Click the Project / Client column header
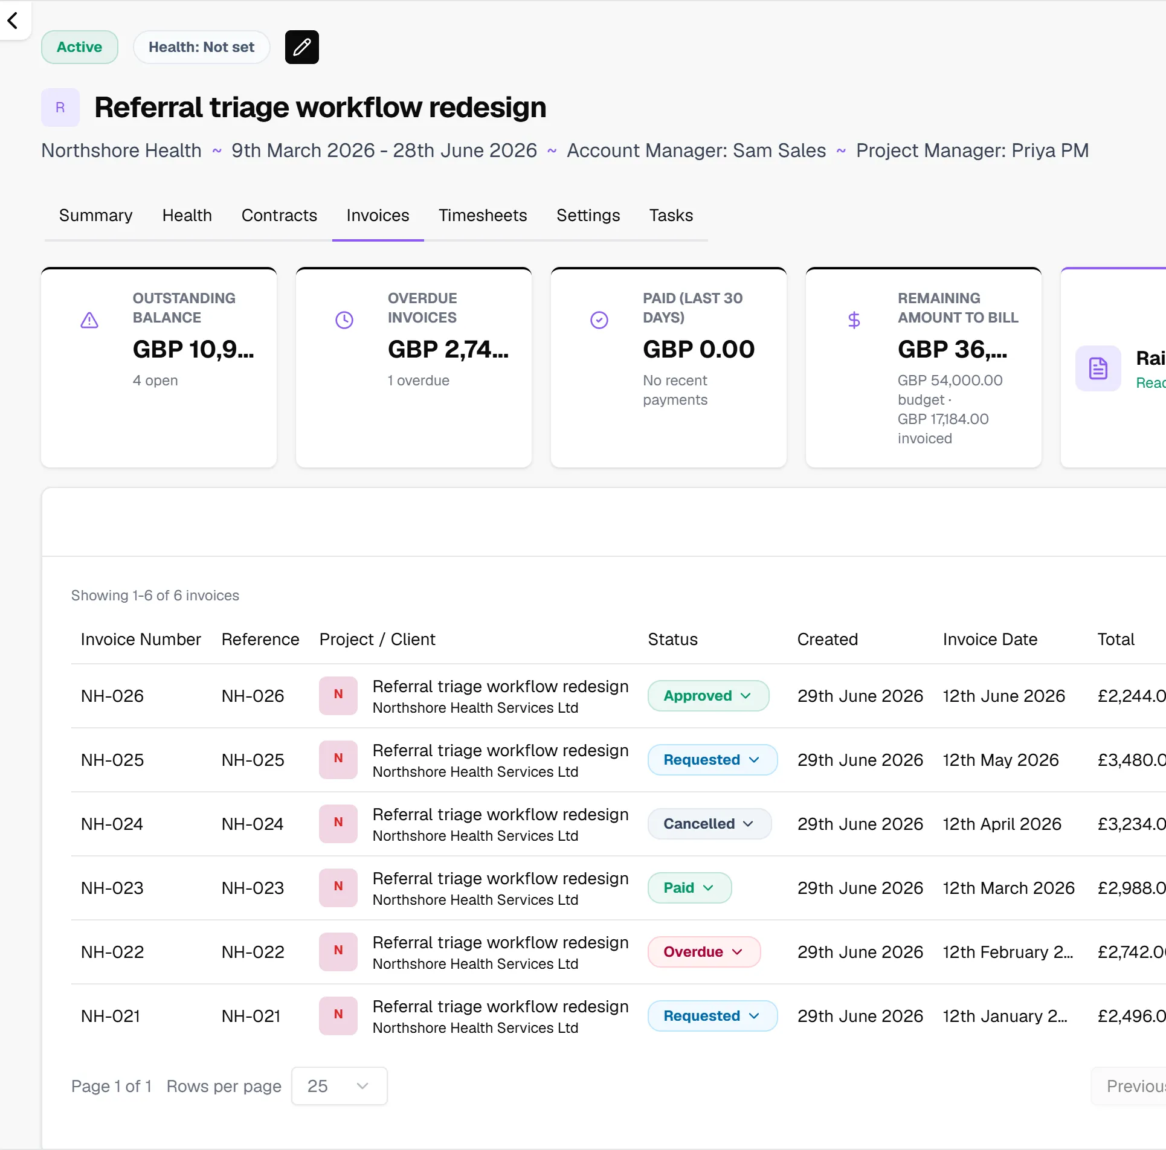The image size is (1166, 1150). [378, 640]
